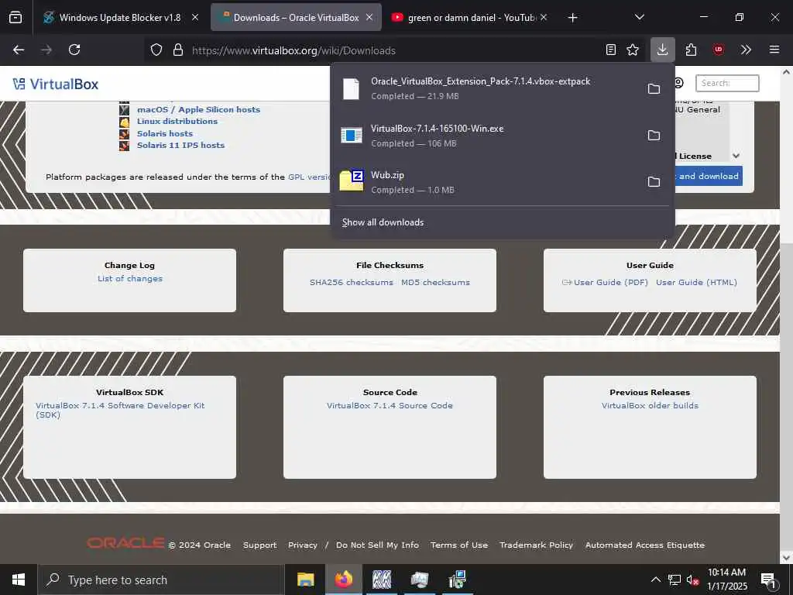Open Linux distributions link
Screen dimensions: 793x595
[x=177, y=122]
